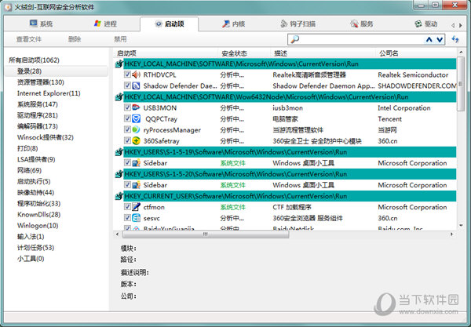This screenshot has height=327, width=471.
Task: Click the 禁用 button
Action: tap(120, 39)
